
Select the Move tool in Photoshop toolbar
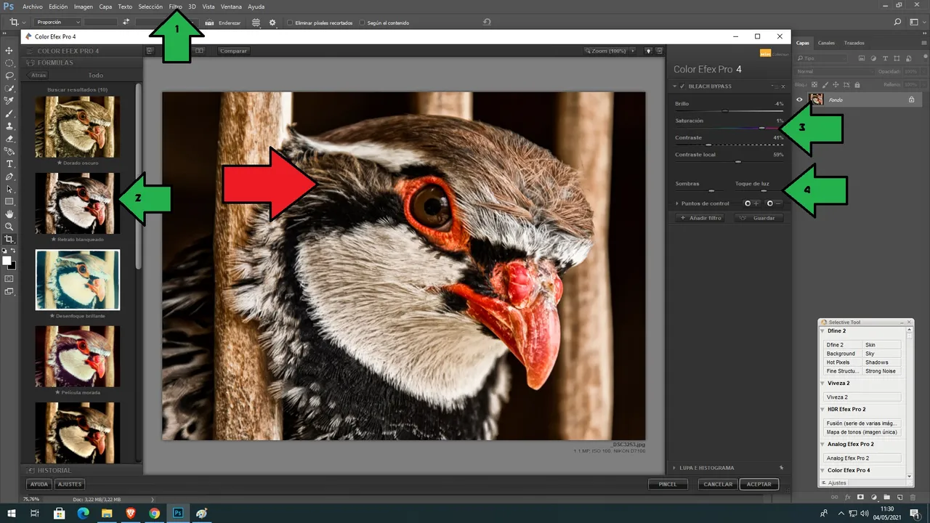coord(9,50)
